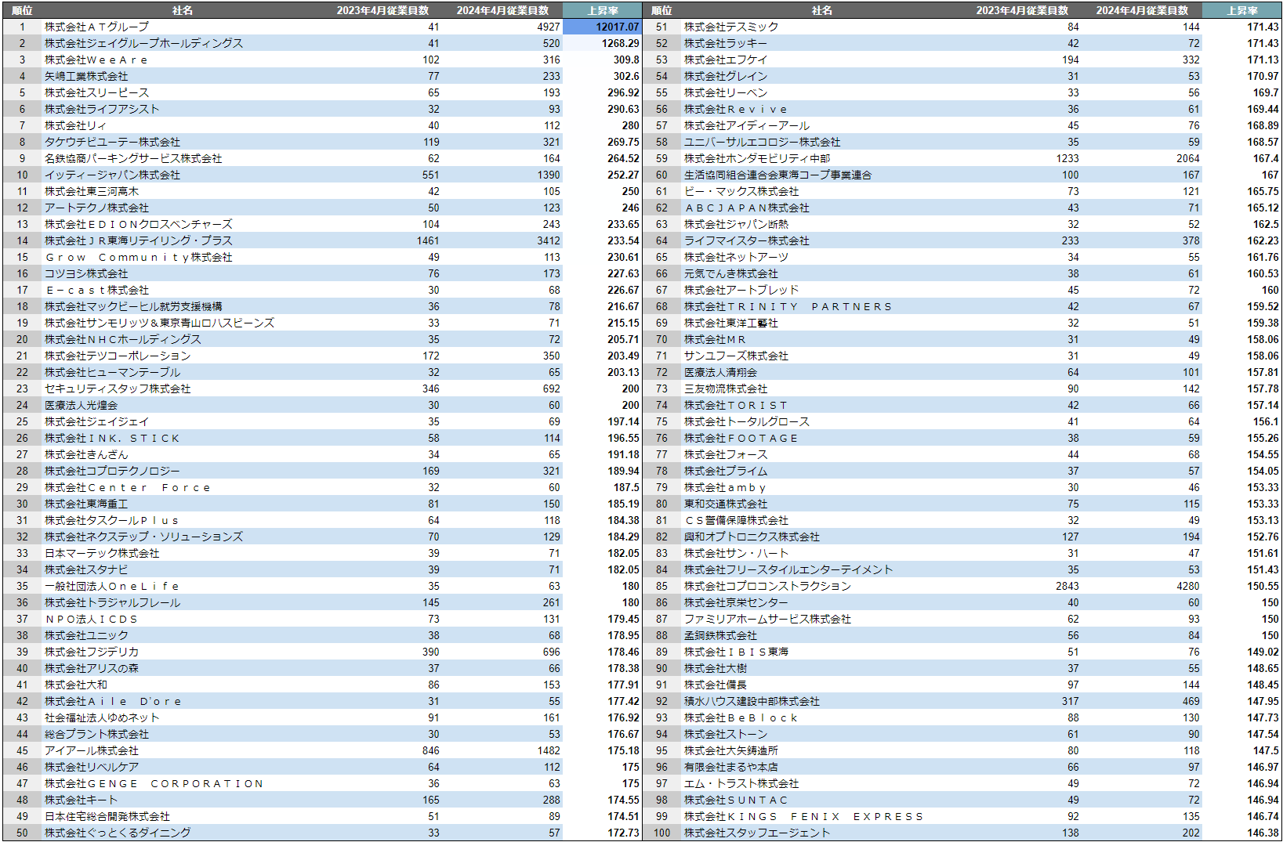
Task: Select the company name 矢嶋工業株式会社
Action: click(x=86, y=76)
